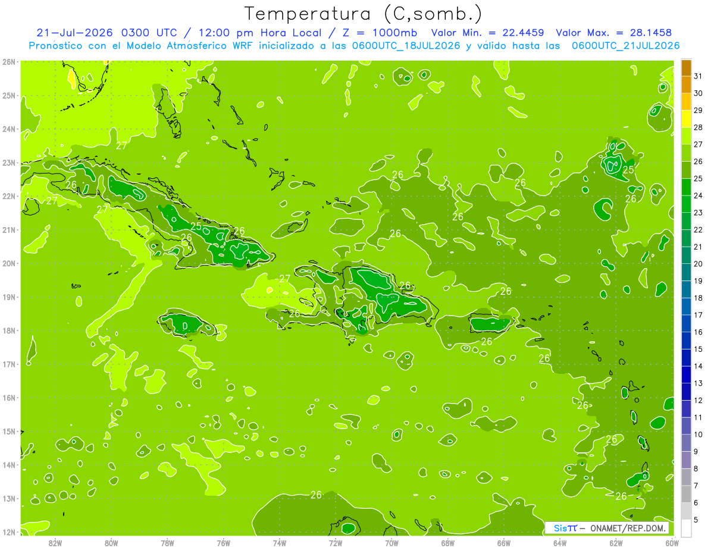This screenshot has height=551, width=714.
Task: Click the 80W longitude axis label
Action: pos(111,543)
